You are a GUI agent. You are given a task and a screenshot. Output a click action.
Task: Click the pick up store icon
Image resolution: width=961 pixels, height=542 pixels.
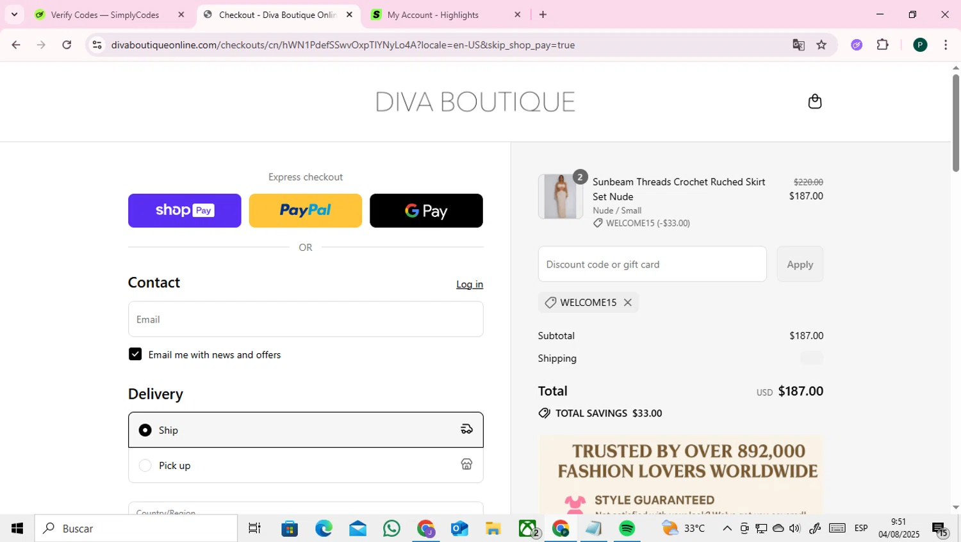click(x=466, y=465)
